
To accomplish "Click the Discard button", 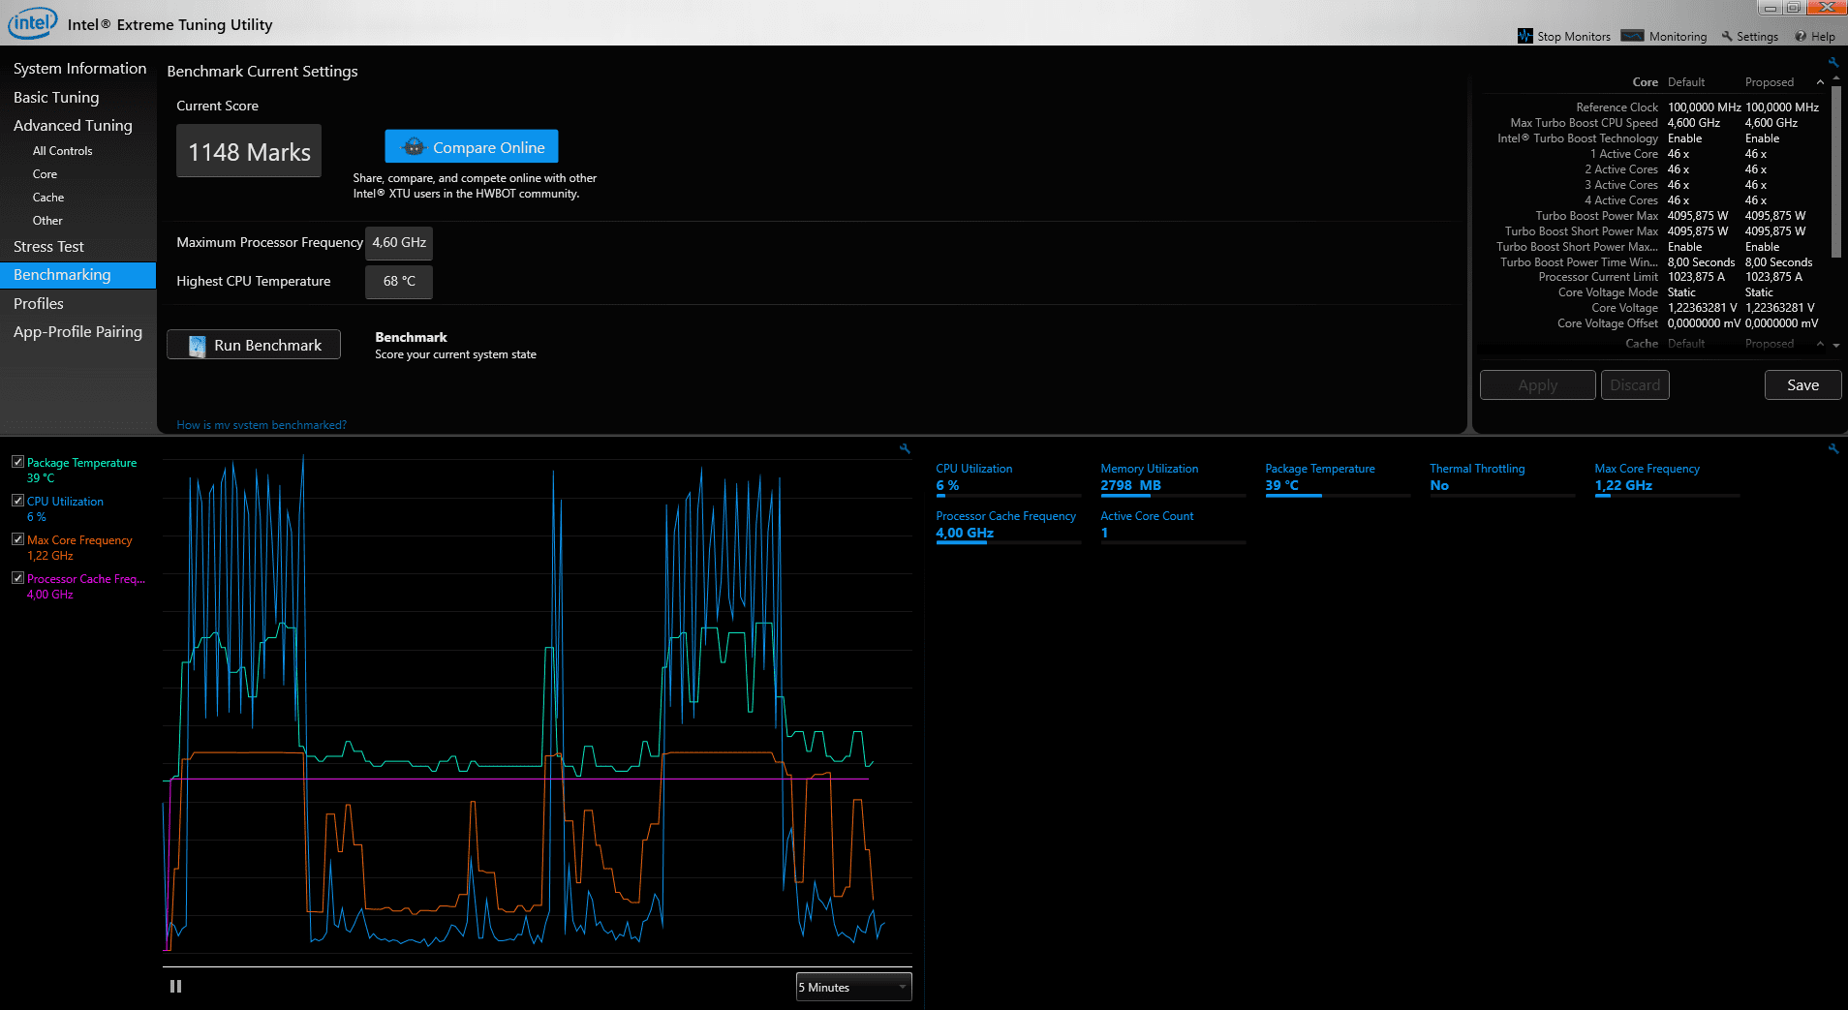I will point(1635,385).
